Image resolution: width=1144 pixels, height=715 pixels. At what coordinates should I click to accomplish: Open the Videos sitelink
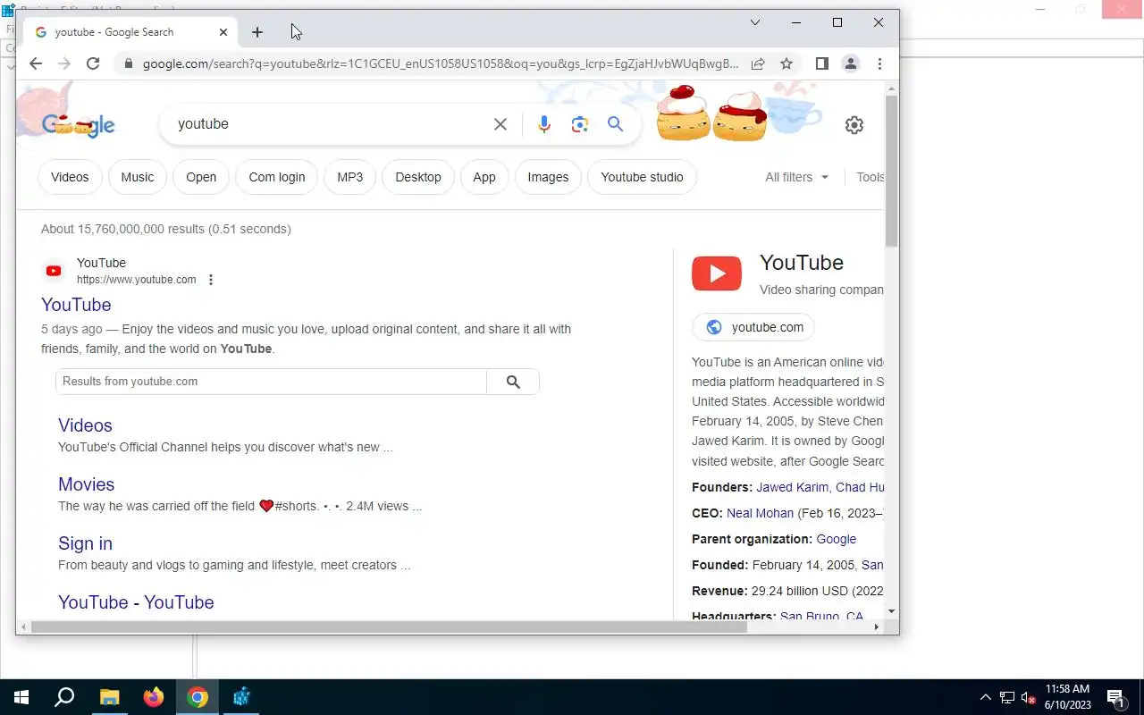pos(85,425)
